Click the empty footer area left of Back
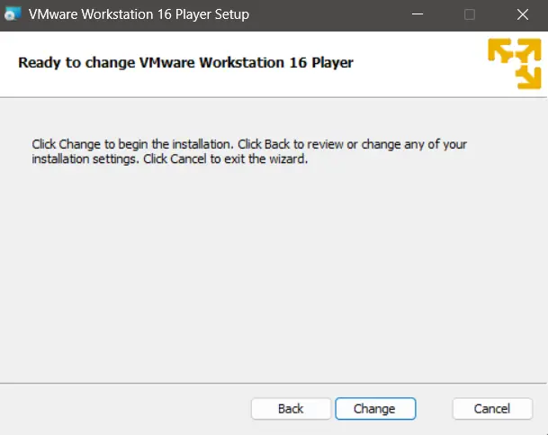This screenshot has width=548, height=435. [x=126, y=409]
